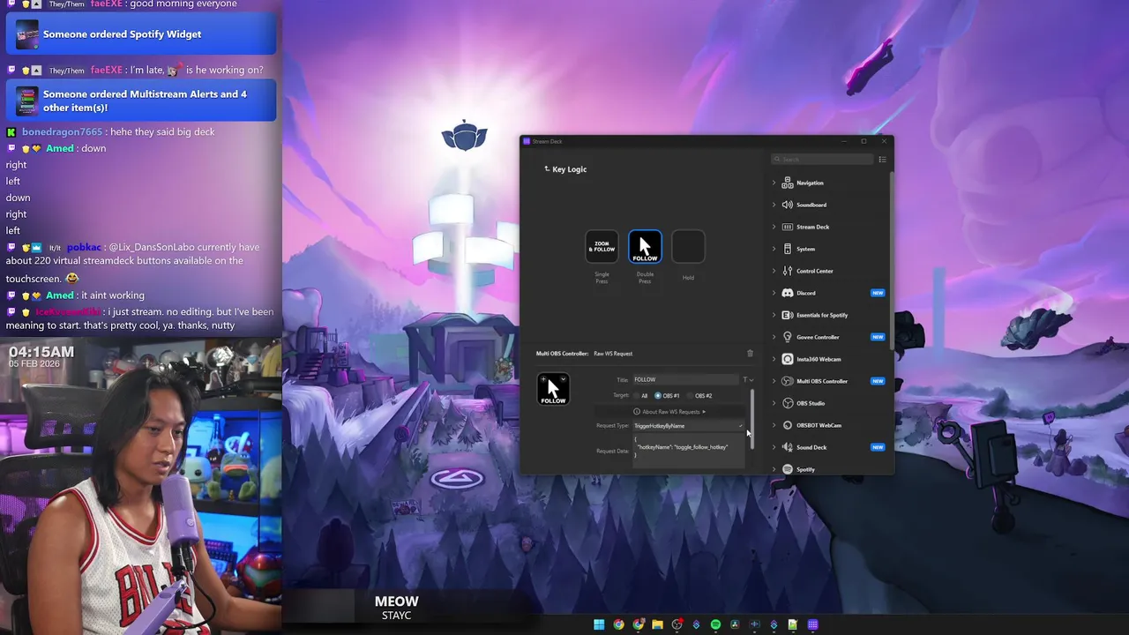Expand the Discord category chevron
1129x635 pixels.
pyautogui.click(x=774, y=293)
